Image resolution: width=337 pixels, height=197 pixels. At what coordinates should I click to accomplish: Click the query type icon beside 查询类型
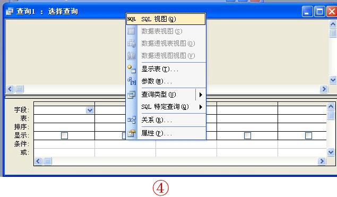tap(132, 95)
